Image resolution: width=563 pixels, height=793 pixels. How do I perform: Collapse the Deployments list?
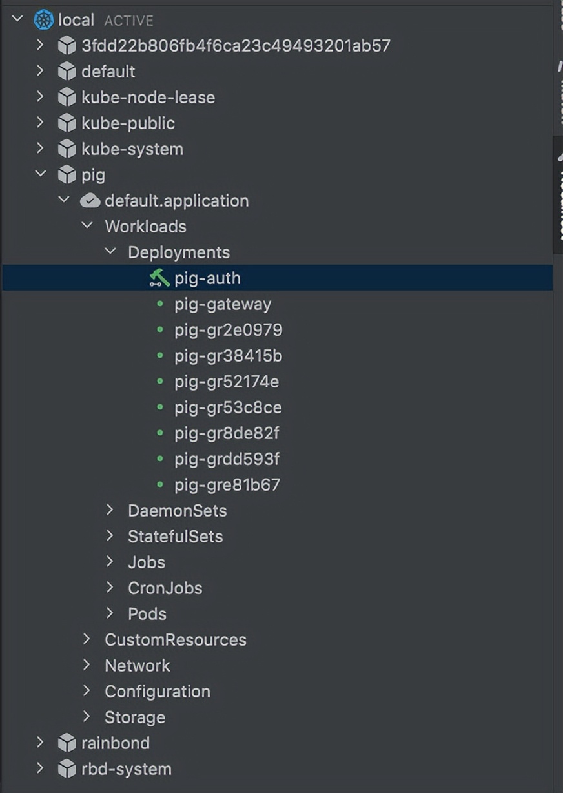pyautogui.click(x=110, y=252)
